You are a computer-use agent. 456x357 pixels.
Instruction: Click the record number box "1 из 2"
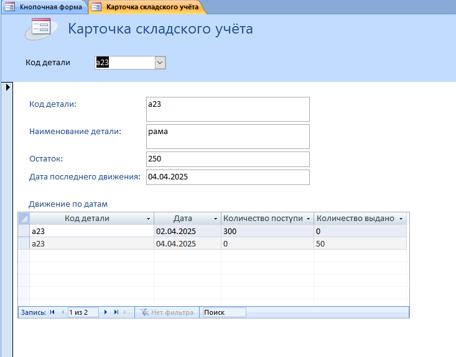(x=83, y=312)
